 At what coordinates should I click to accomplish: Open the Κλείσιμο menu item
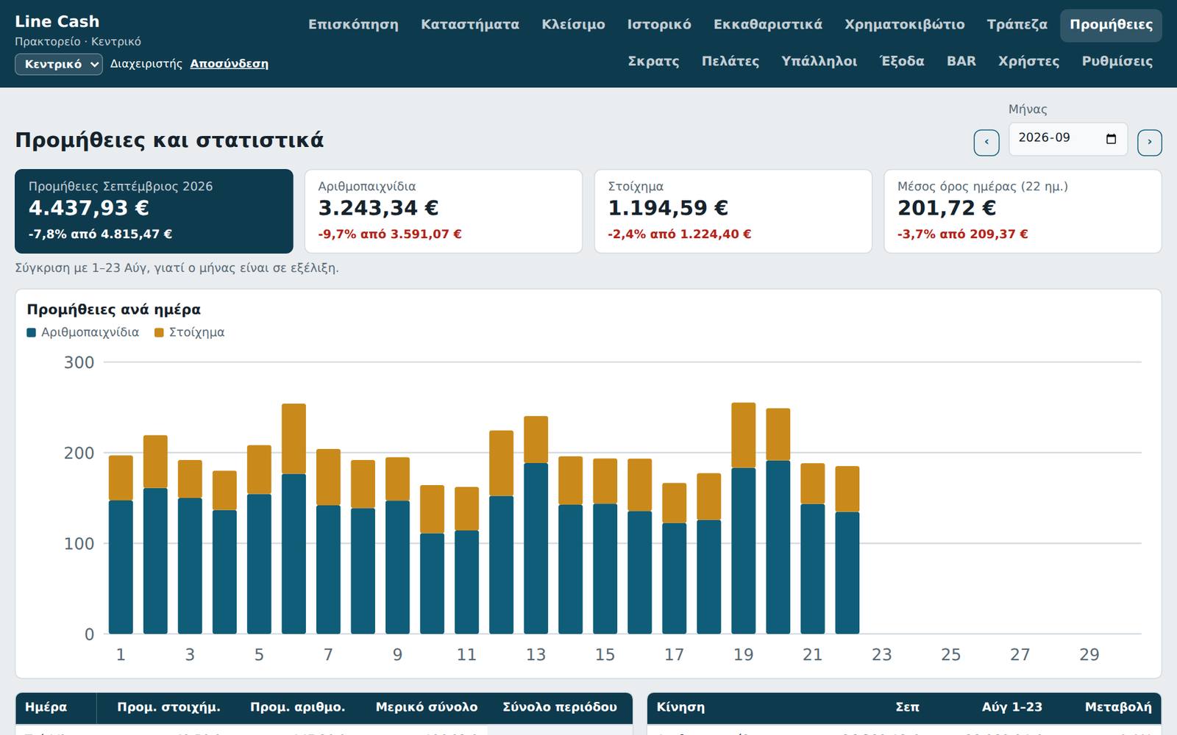point(573,24)
